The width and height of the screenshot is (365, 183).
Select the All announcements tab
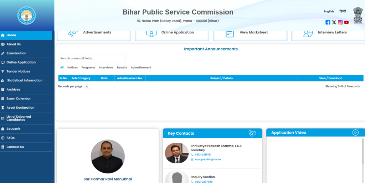click(x=62, y=68)
